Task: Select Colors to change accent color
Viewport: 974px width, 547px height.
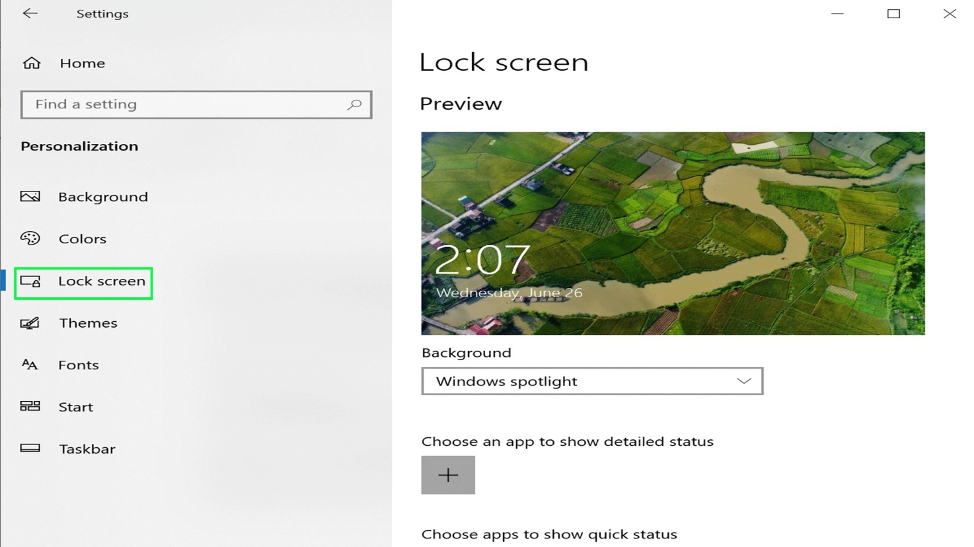Action: (x=82, y=239)
